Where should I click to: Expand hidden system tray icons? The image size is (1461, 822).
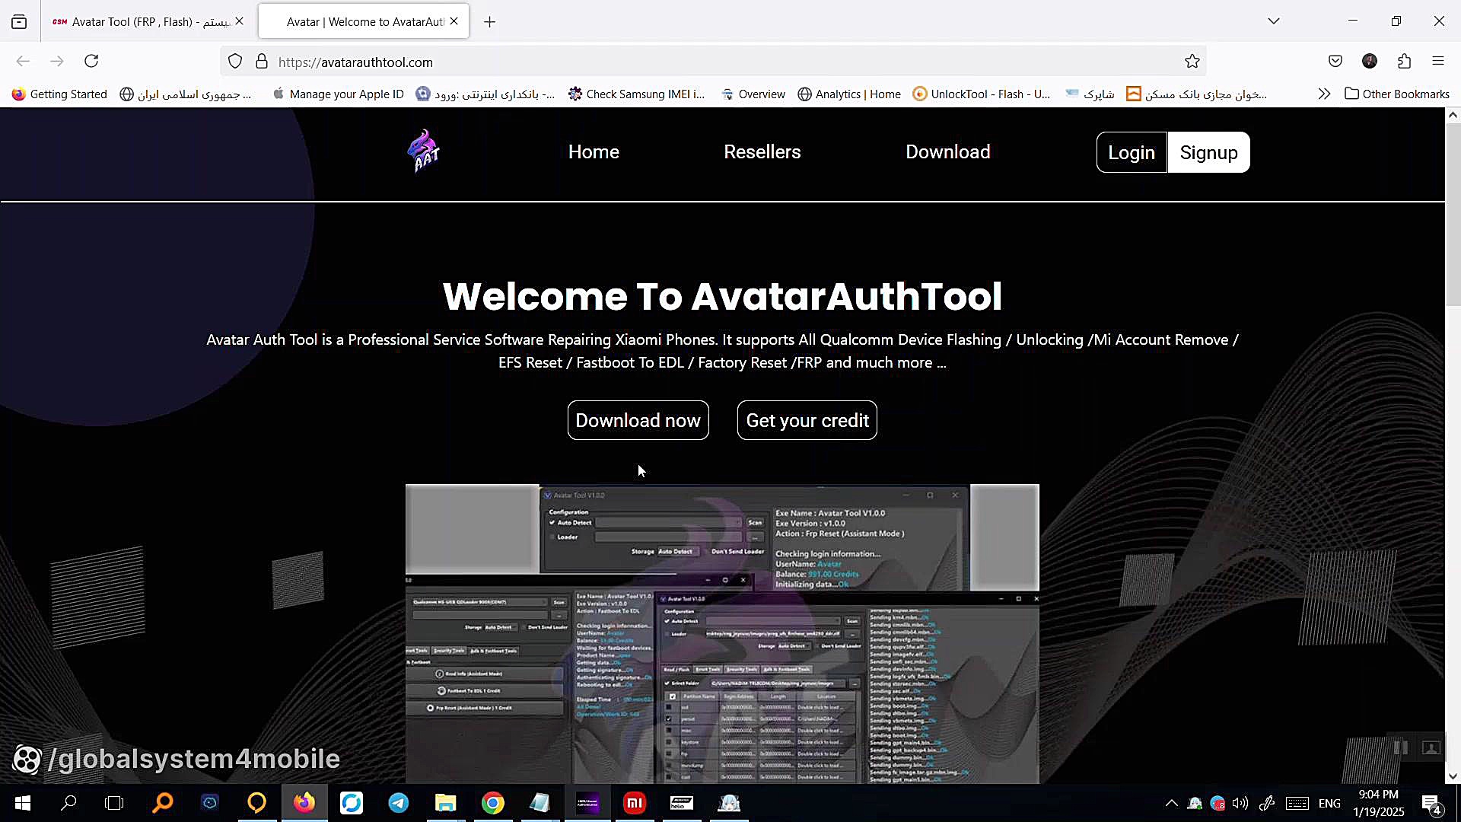pos(1171,803)
